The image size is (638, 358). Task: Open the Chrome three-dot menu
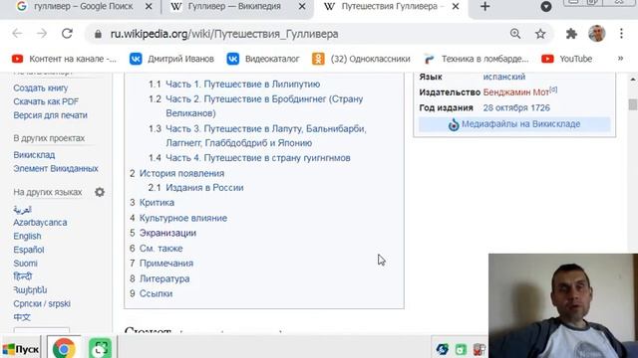pyautogui.click(x=621, y=34)
